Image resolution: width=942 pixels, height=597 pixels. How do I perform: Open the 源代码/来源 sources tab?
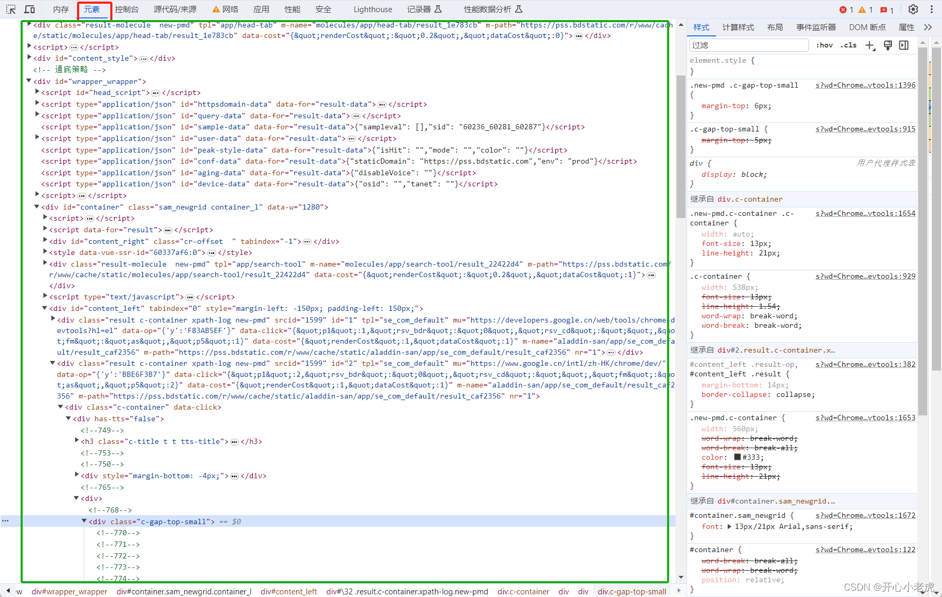(x=175, y=10)
